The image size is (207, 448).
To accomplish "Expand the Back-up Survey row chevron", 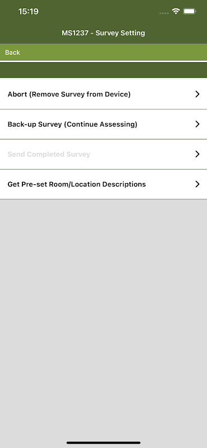I will pos(197,124).
